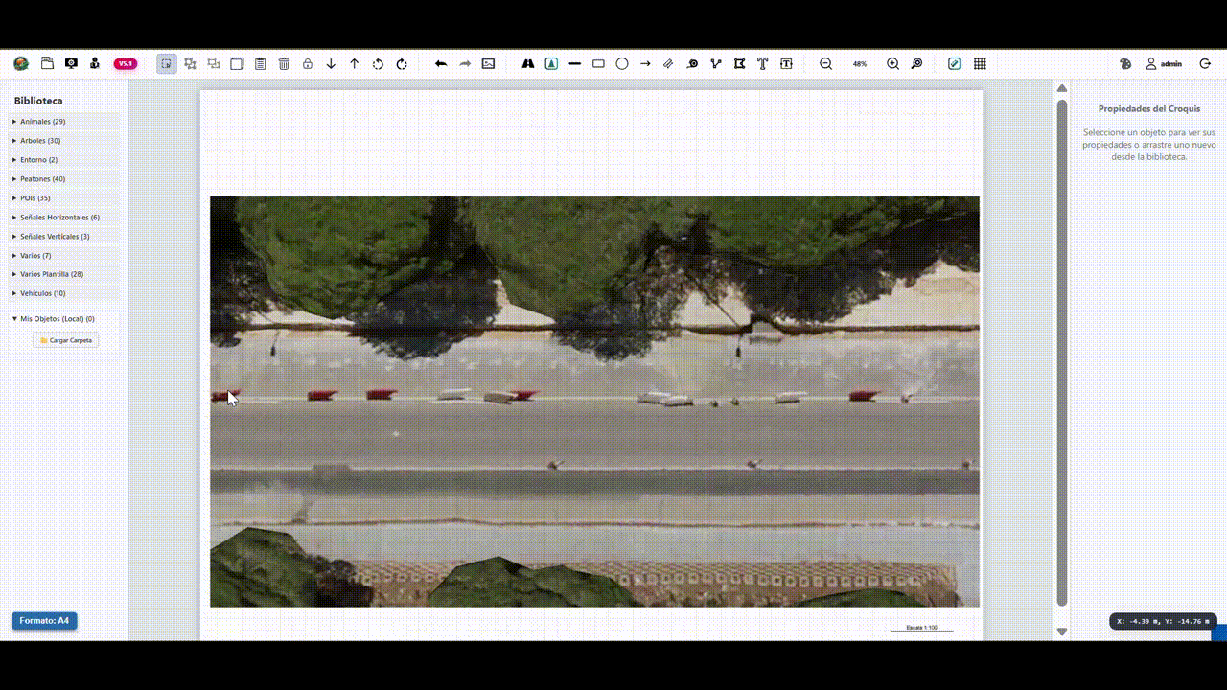Screen dimensions: 1227x690
Task: Select the circle shape tool
Action: (x=622, y=64)
